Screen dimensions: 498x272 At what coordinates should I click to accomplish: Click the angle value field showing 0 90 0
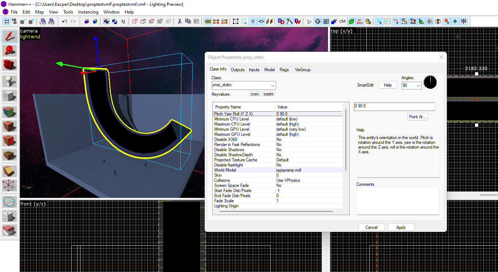click(x=394, y=106)
